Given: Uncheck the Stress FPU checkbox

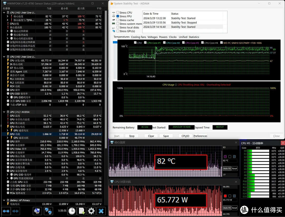Looking at the screenshot, I should click(x=118, y=16).
